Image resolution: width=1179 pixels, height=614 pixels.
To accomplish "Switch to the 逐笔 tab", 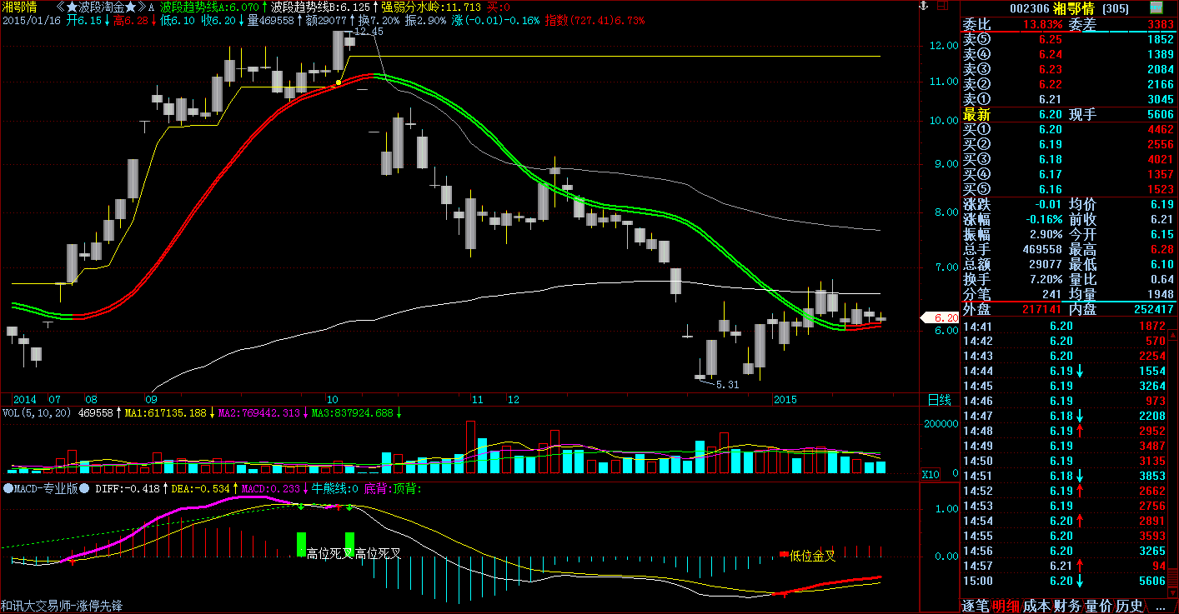I will coord(976,606).
